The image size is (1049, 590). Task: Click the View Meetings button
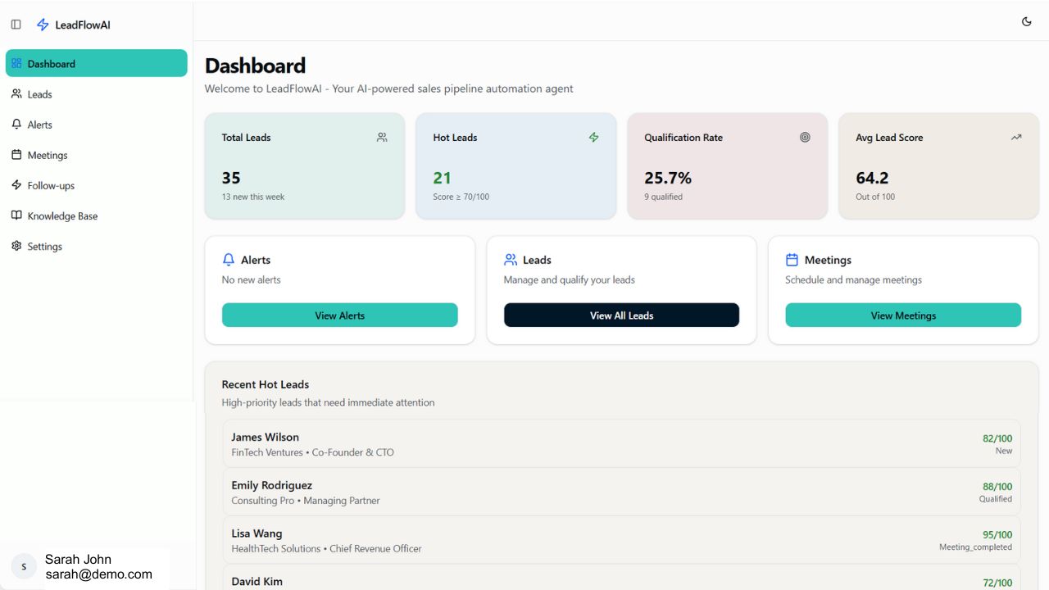click(902, 315)
